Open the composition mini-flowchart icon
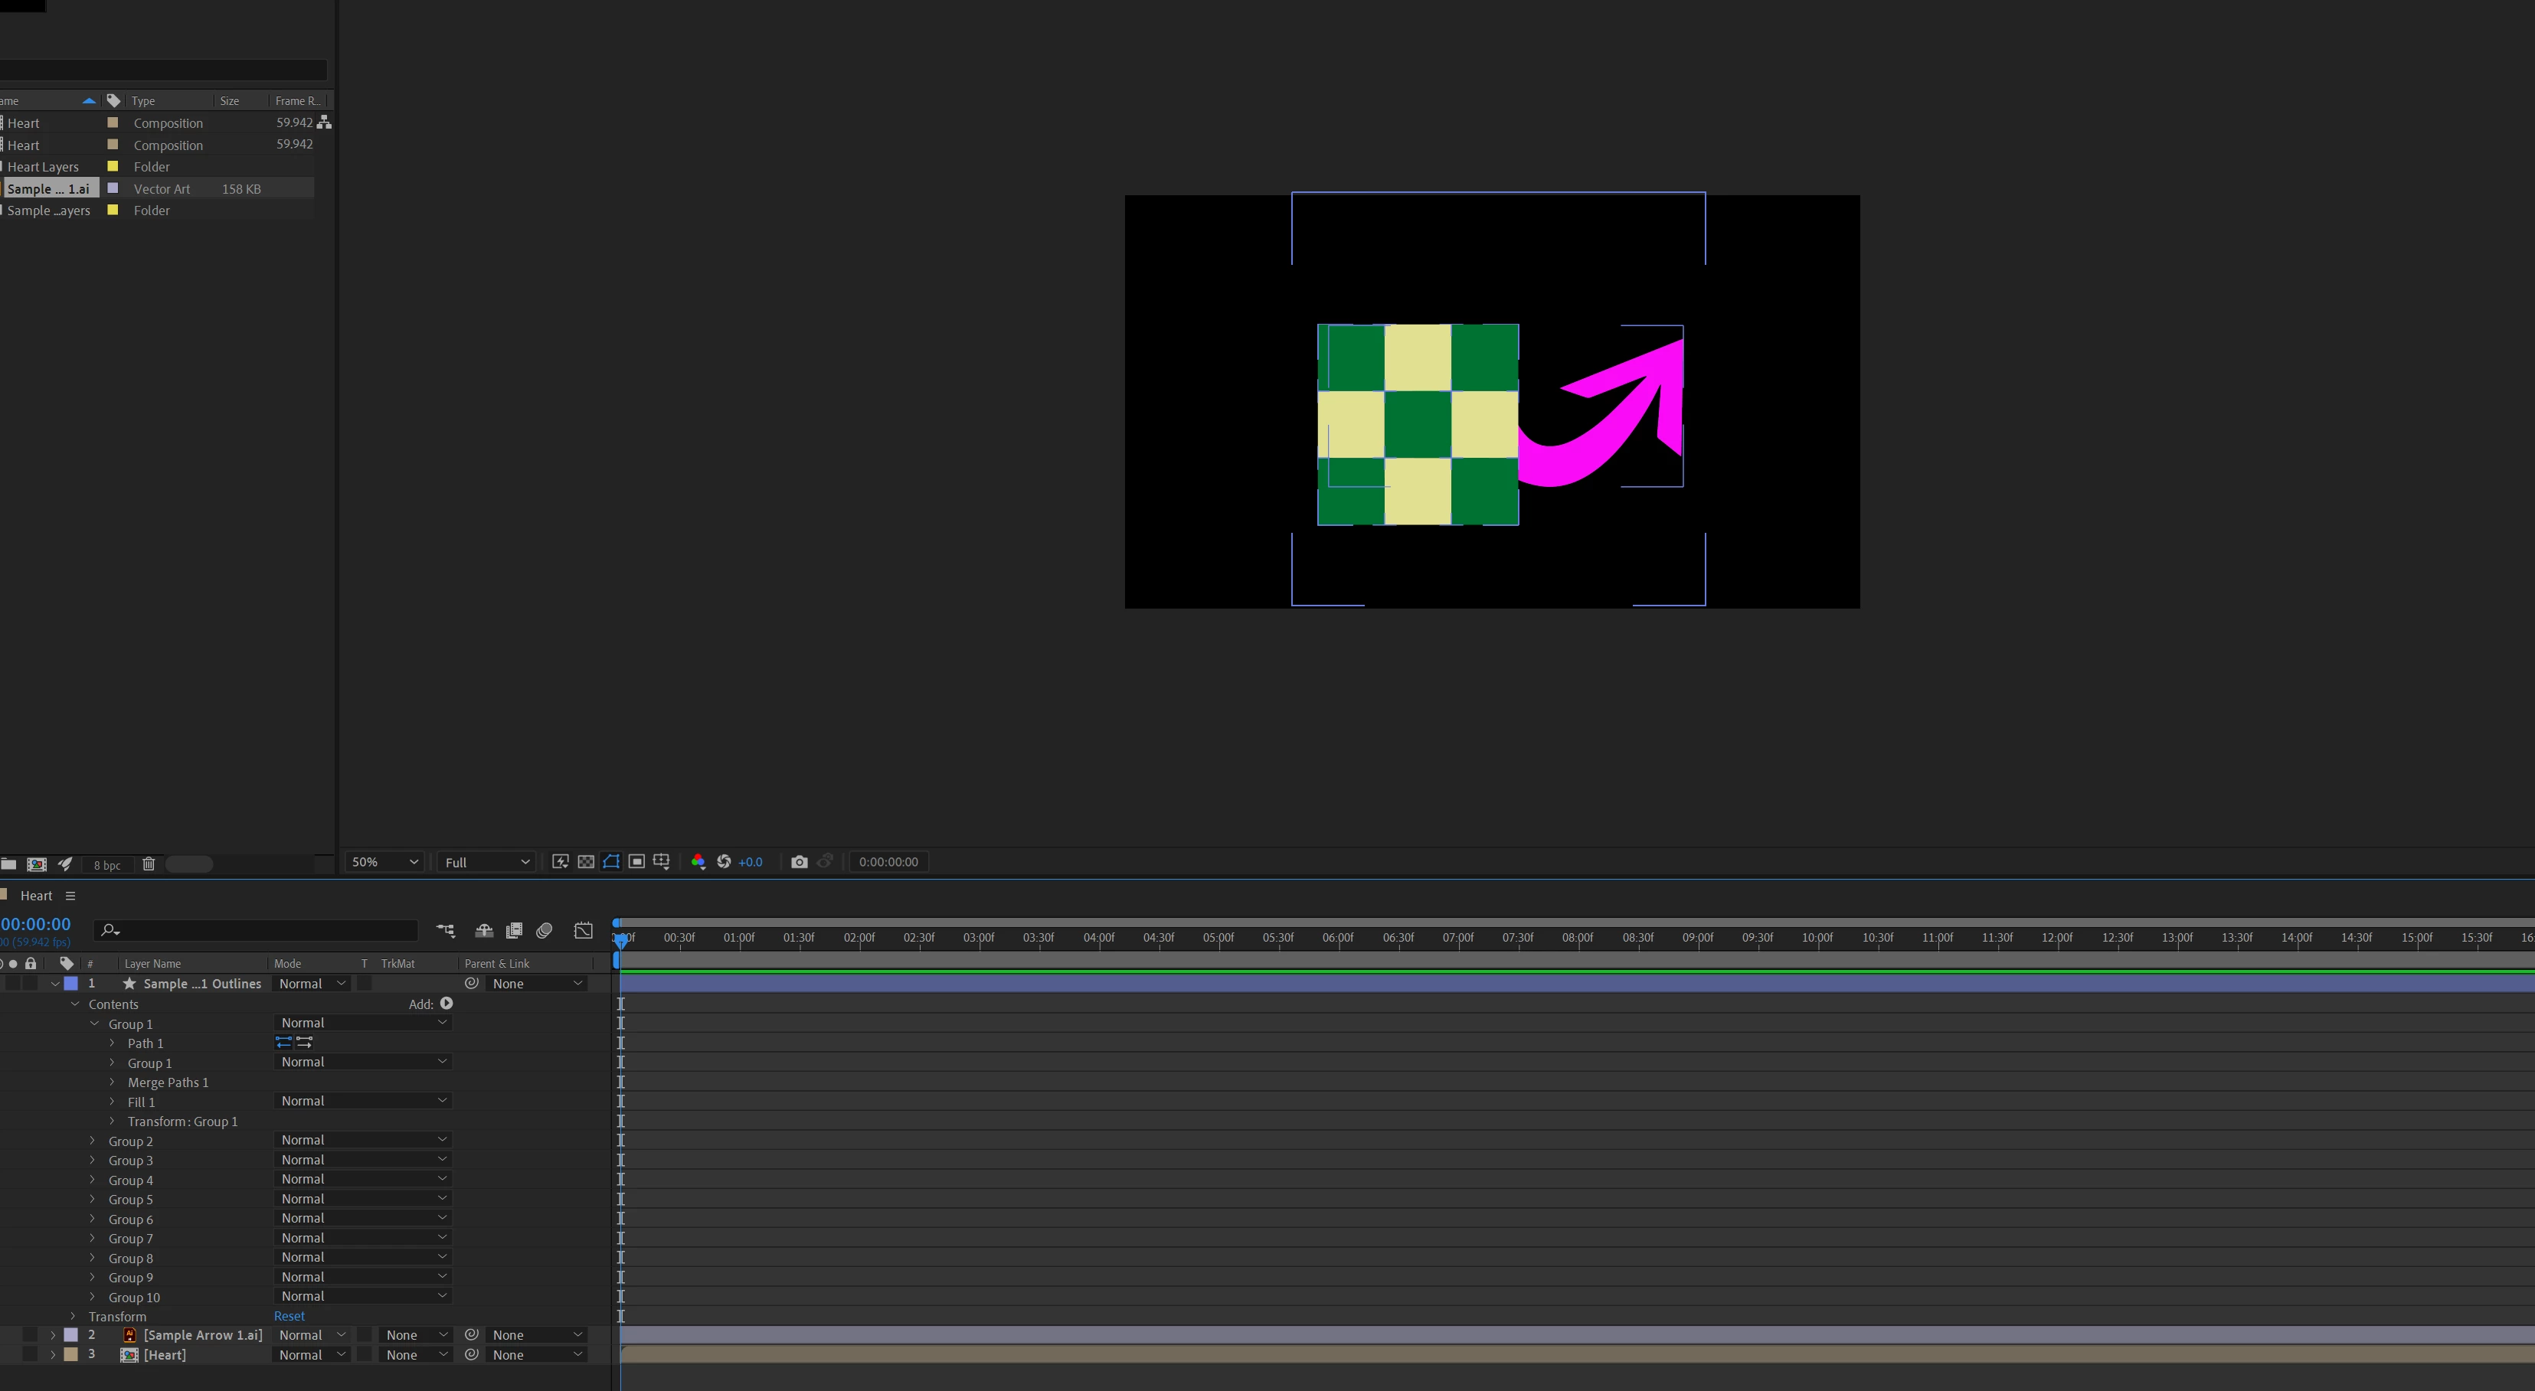The width and height of the screenshot is (2535, 1391). pos(446,931)
